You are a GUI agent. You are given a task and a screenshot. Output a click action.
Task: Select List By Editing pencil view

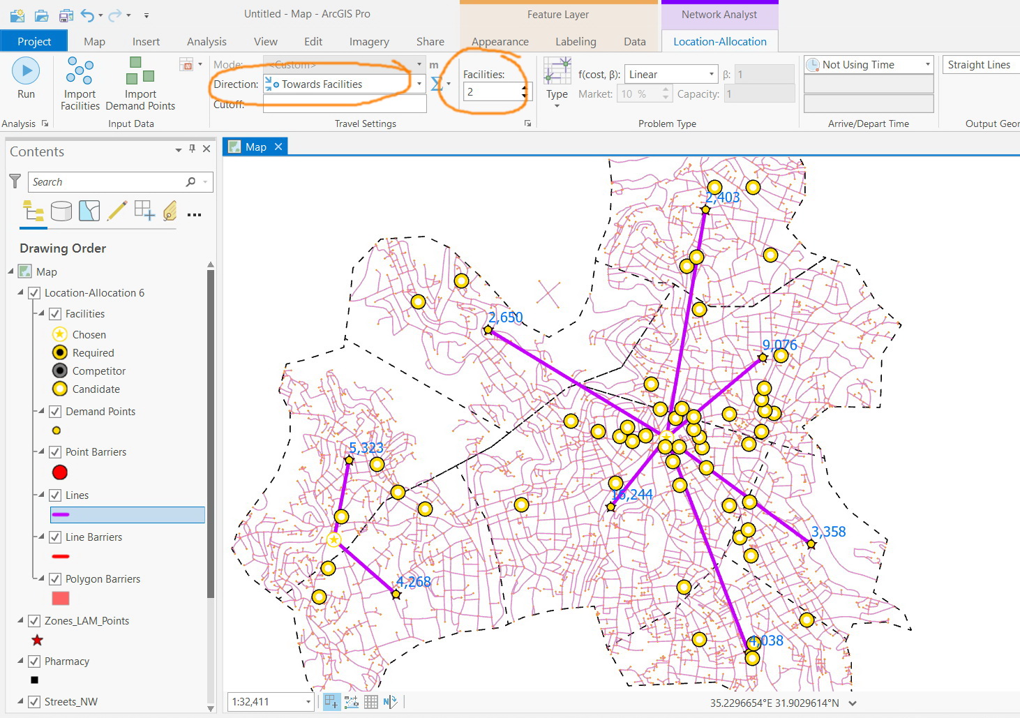click(x=117, y=211)
